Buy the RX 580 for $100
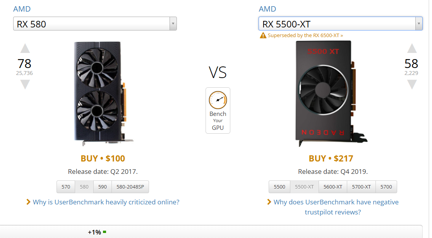 pos(103,158)
